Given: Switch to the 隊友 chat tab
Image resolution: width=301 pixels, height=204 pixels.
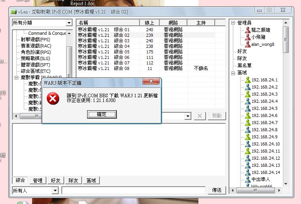Looking at the screenshot, I should click(73, 180).
